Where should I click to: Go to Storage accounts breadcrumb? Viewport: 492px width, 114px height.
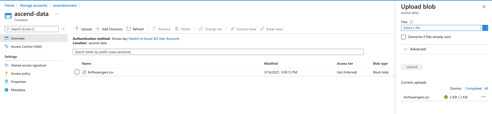[x=33, y=5]
